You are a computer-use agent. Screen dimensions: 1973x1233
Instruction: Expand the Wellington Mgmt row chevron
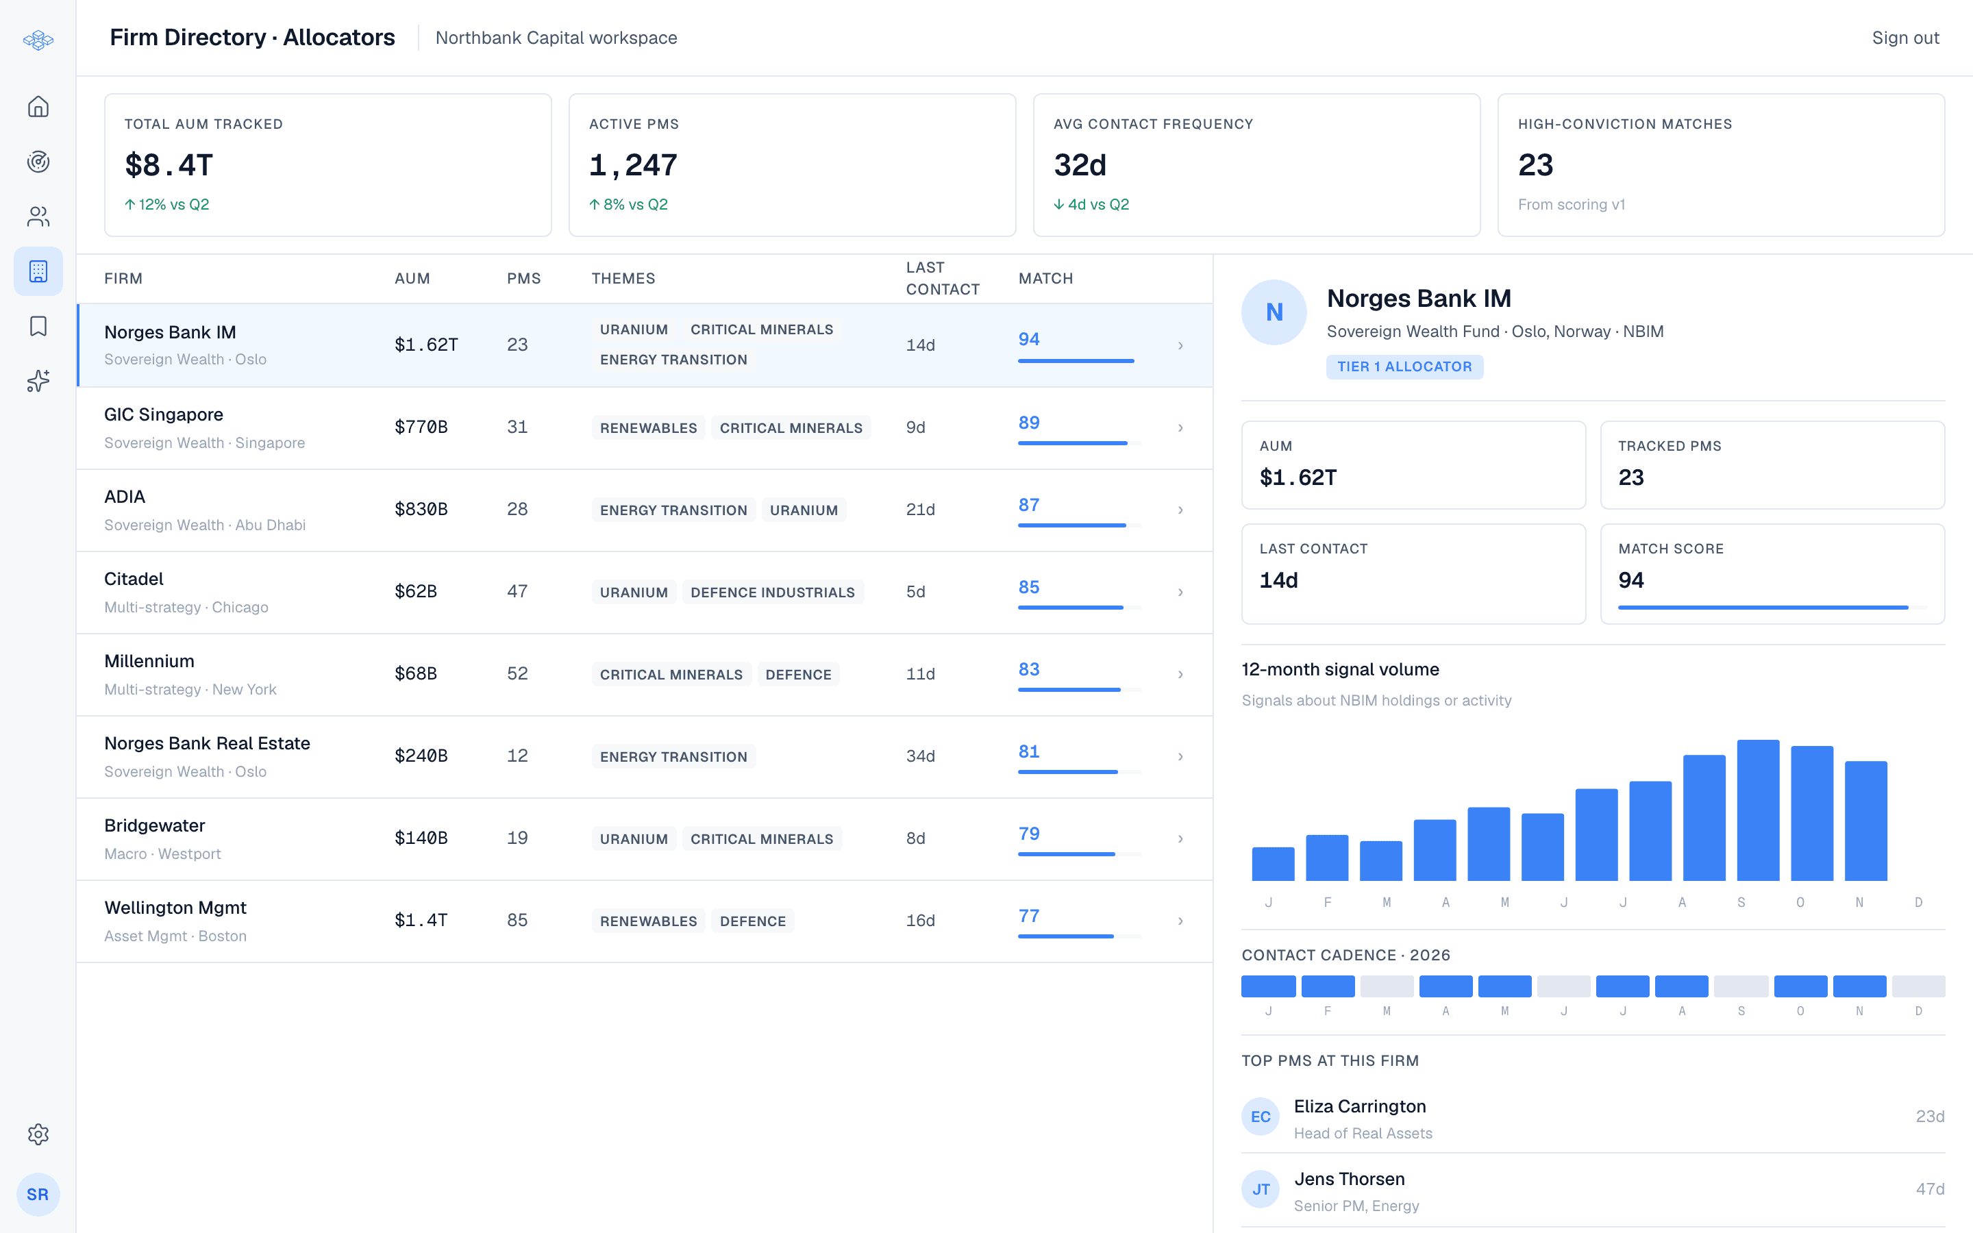[1180, 921]
